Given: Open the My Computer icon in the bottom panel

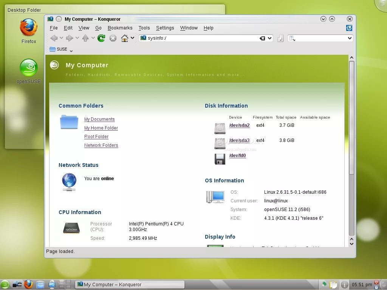Looking at the screenshot, I should 52,285.
